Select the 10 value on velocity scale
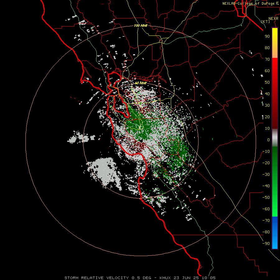Image resolution: width=280 pixels, height=280 pixels. tap(267, 128)
